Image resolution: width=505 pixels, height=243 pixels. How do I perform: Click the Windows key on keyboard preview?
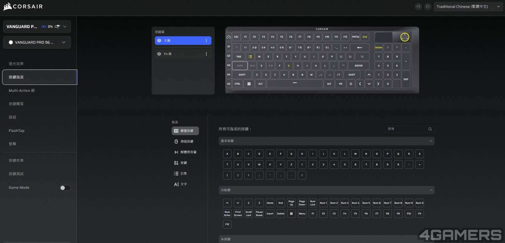249,84
